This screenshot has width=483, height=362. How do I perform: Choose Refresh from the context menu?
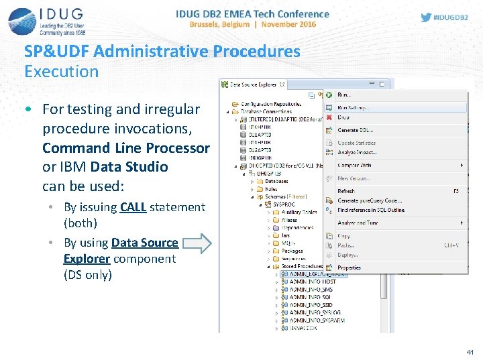point(396,191)
